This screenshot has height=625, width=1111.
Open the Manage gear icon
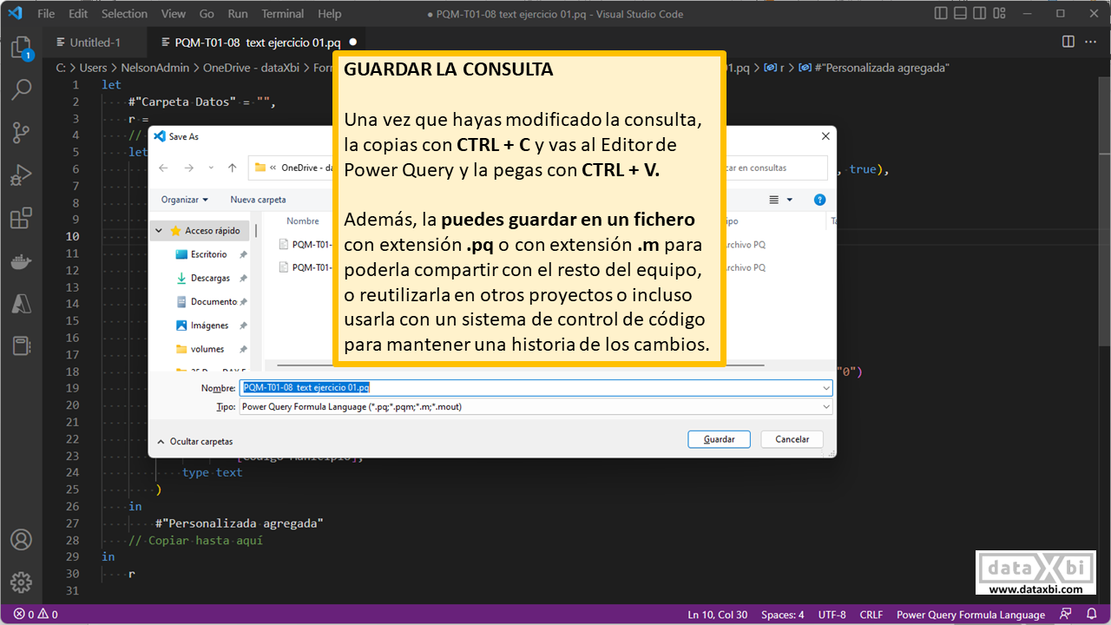21,582
